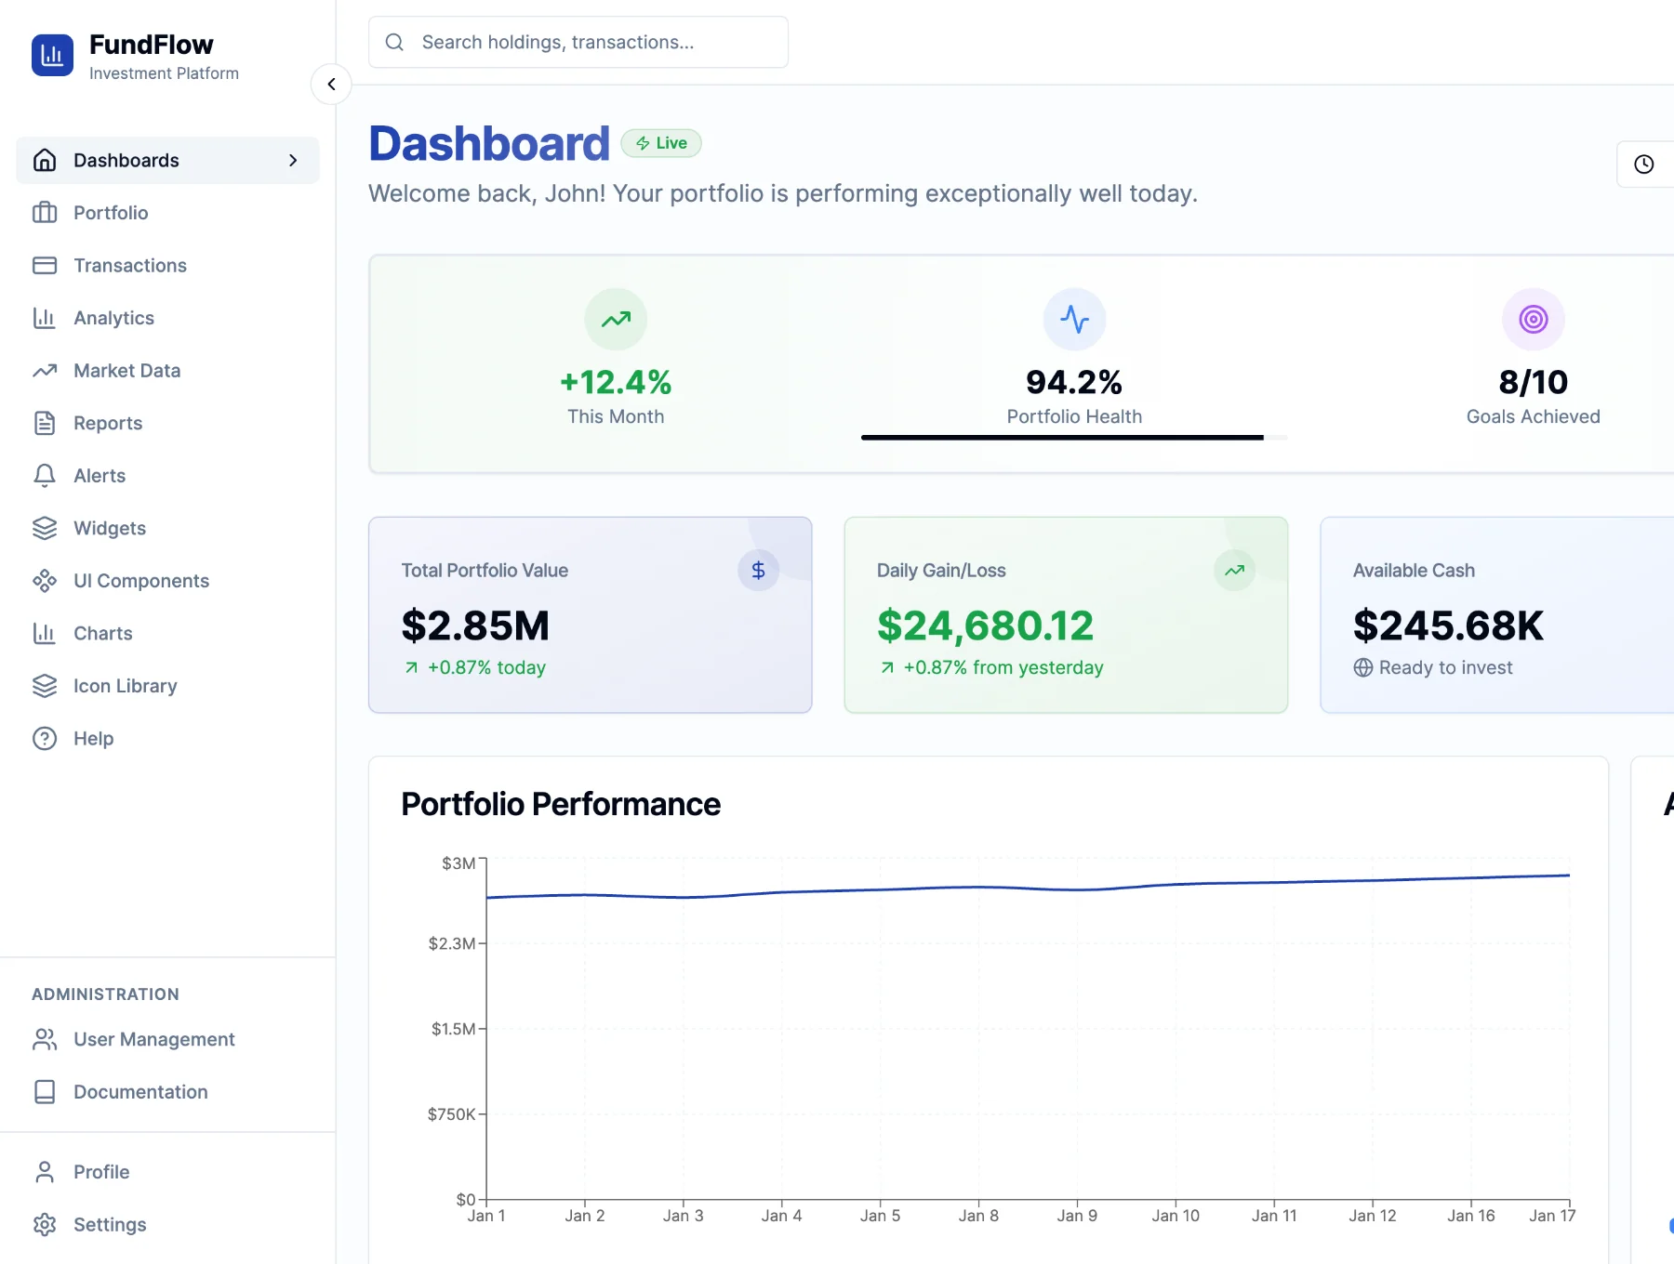This screenshot has width=1674, height=1264.
Task: Collapse the sidebar with the arrow button
Action: [331, 84]
